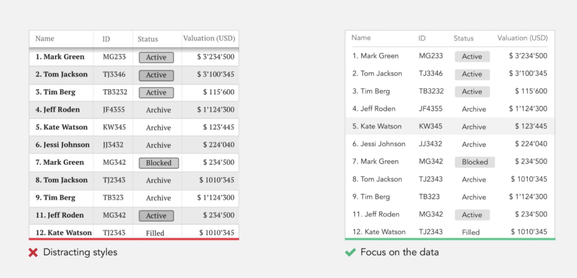The image size is (577, 278).
Task: Click the Name column header in the left table
Action: (x=45, y=39)
